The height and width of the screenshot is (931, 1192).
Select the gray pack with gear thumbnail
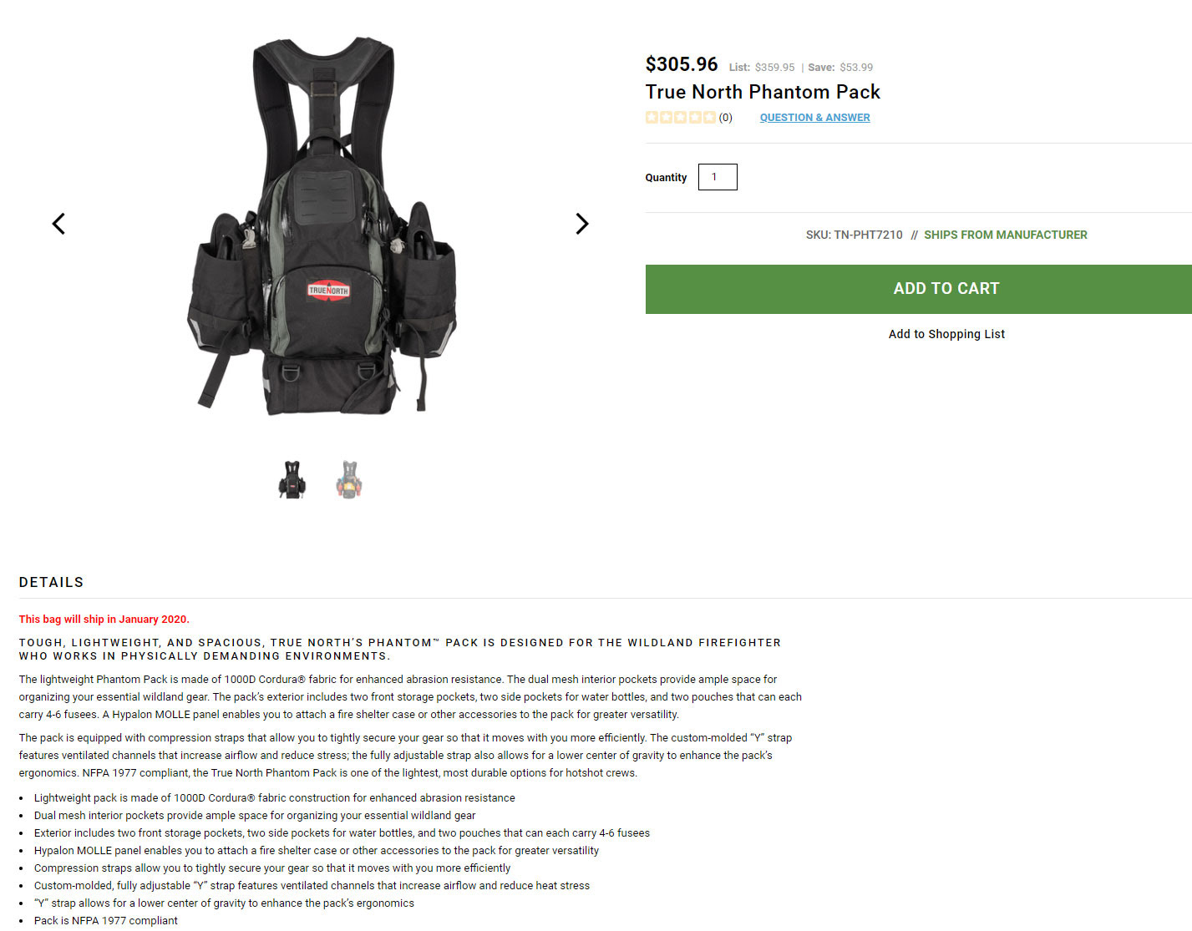coord(349,479)
